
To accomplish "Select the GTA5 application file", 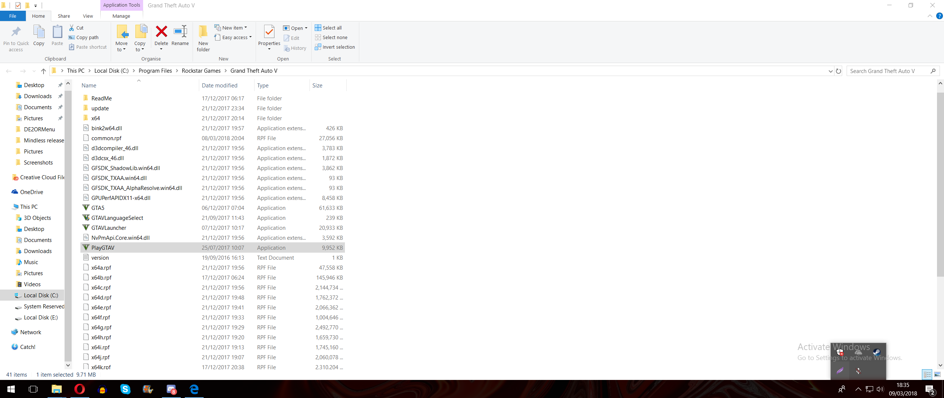I will tap(212, 208).
